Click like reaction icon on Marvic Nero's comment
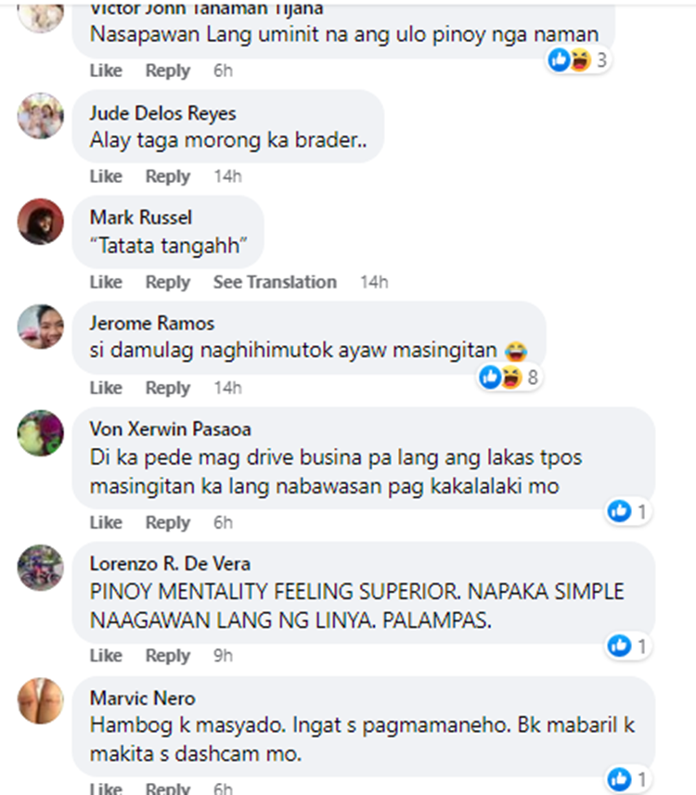Viewport: 696px width, 795px height. point(619,779)
